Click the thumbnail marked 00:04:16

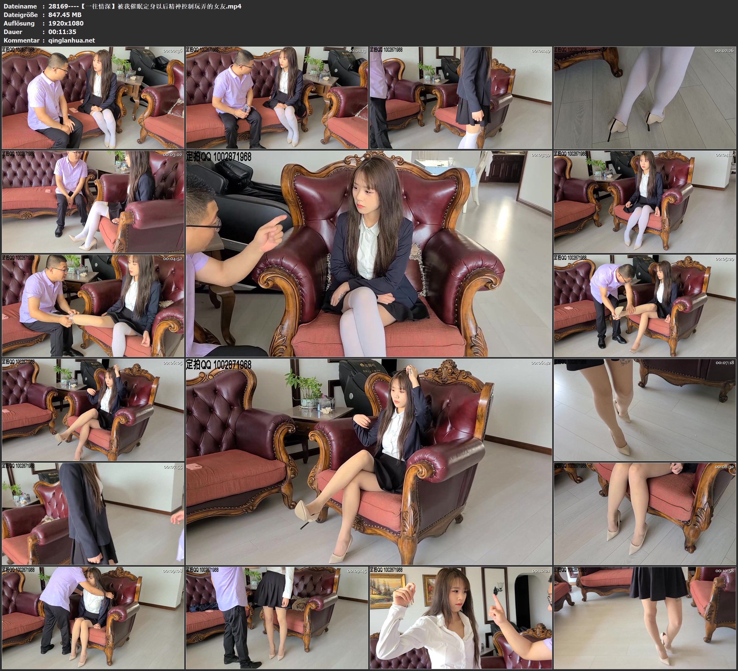[x=645, y=201]
